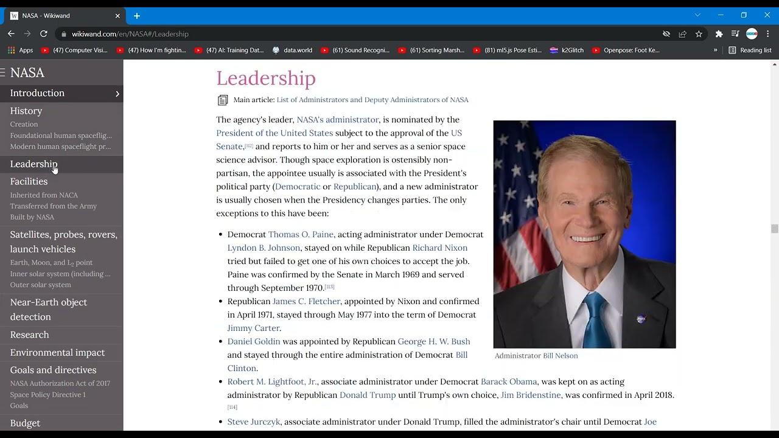Screen dimensions: 779x438
Task: Jump to the Budget section
Action: tap(25, 423)
